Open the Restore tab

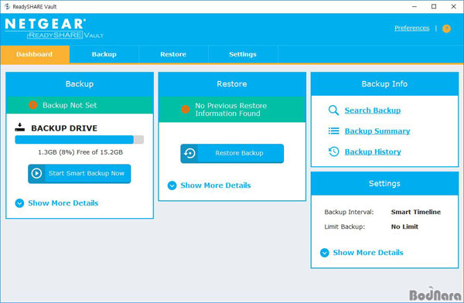click(x=173, y=54)
